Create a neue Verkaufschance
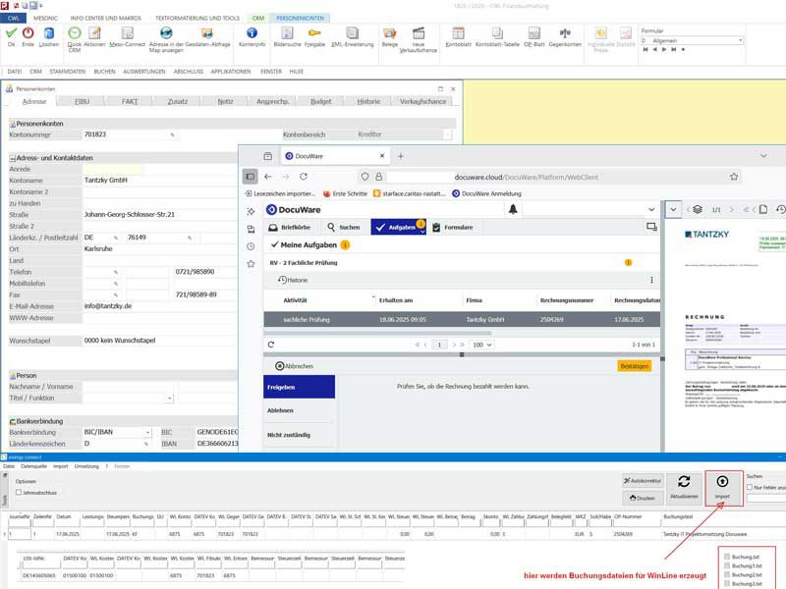This screenshot has height=589, width=786. coord(419,33)
